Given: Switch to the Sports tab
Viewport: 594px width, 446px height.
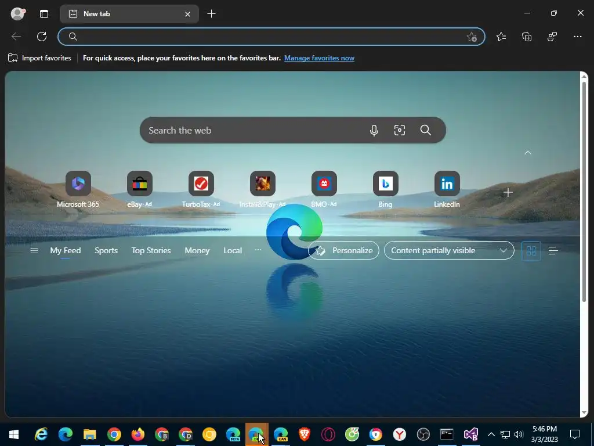Looking at the screenshot, I should (x=106, y=251).
